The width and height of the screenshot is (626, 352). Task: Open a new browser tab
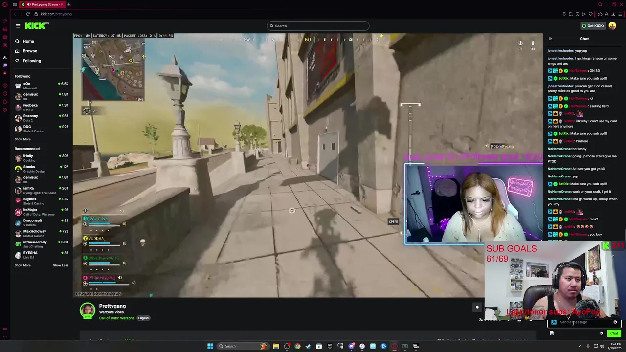point(68,4)
